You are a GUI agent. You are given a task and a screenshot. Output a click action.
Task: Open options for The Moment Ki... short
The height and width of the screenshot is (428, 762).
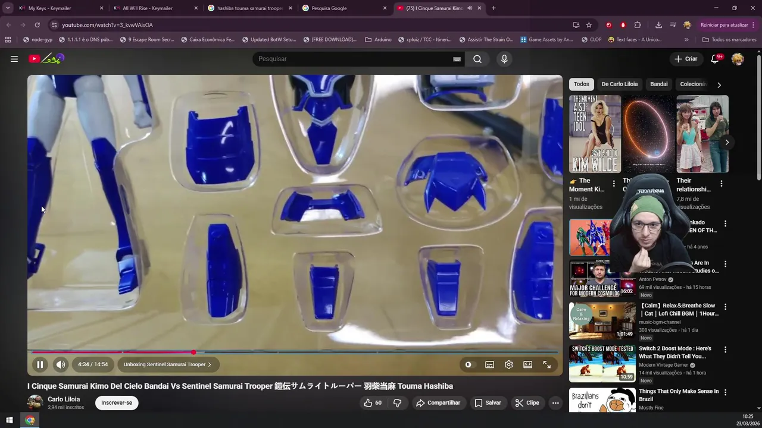614,184
